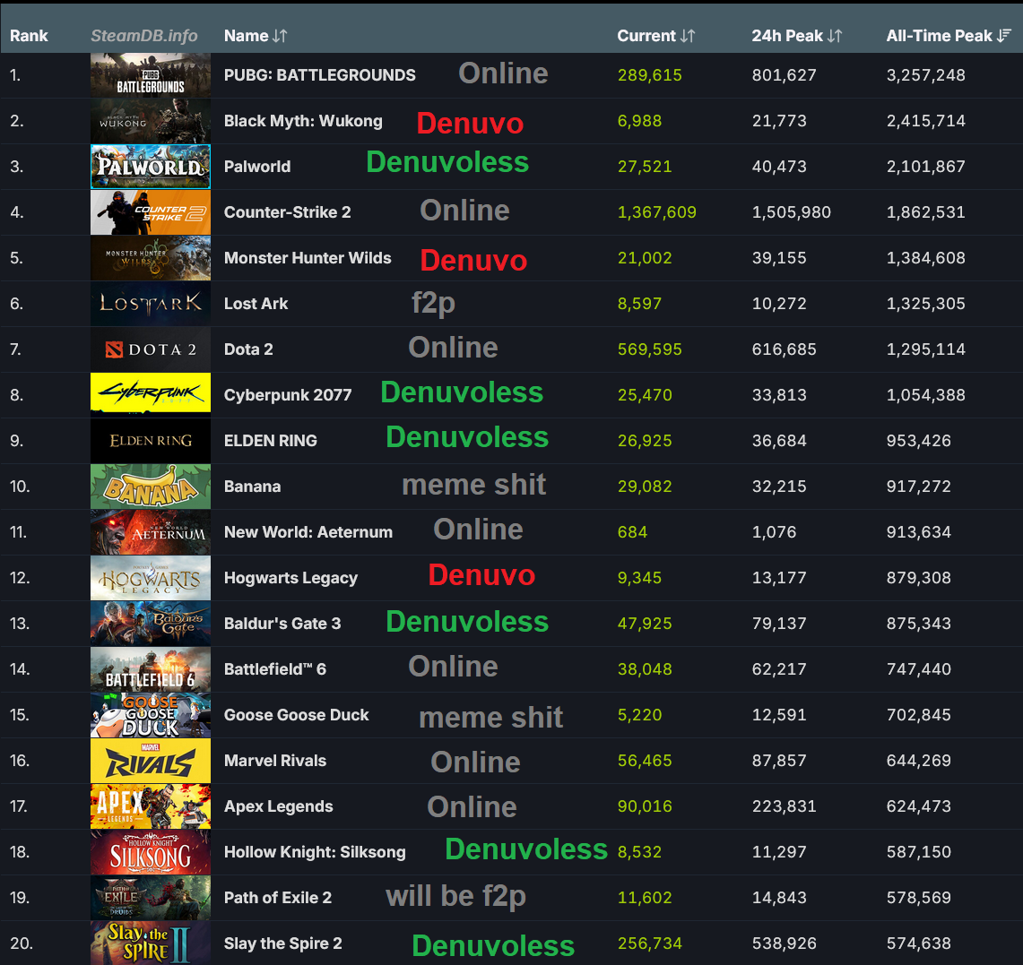Open Slay the Spire 2 name link

[x=283, y=943]
